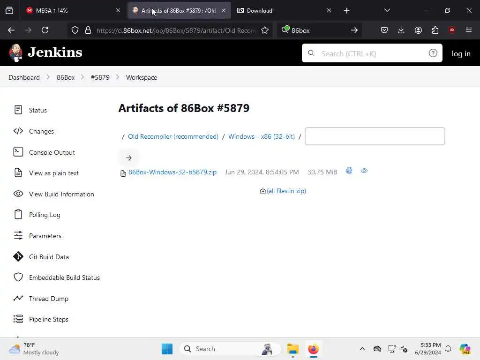The width and height of the screenshot is (480, 360).
Task: Click the log in link
Action: pos(461,53)
